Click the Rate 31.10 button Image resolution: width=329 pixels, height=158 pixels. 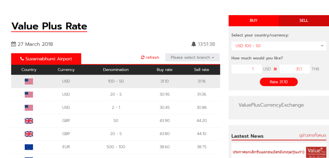coord(279,82)
